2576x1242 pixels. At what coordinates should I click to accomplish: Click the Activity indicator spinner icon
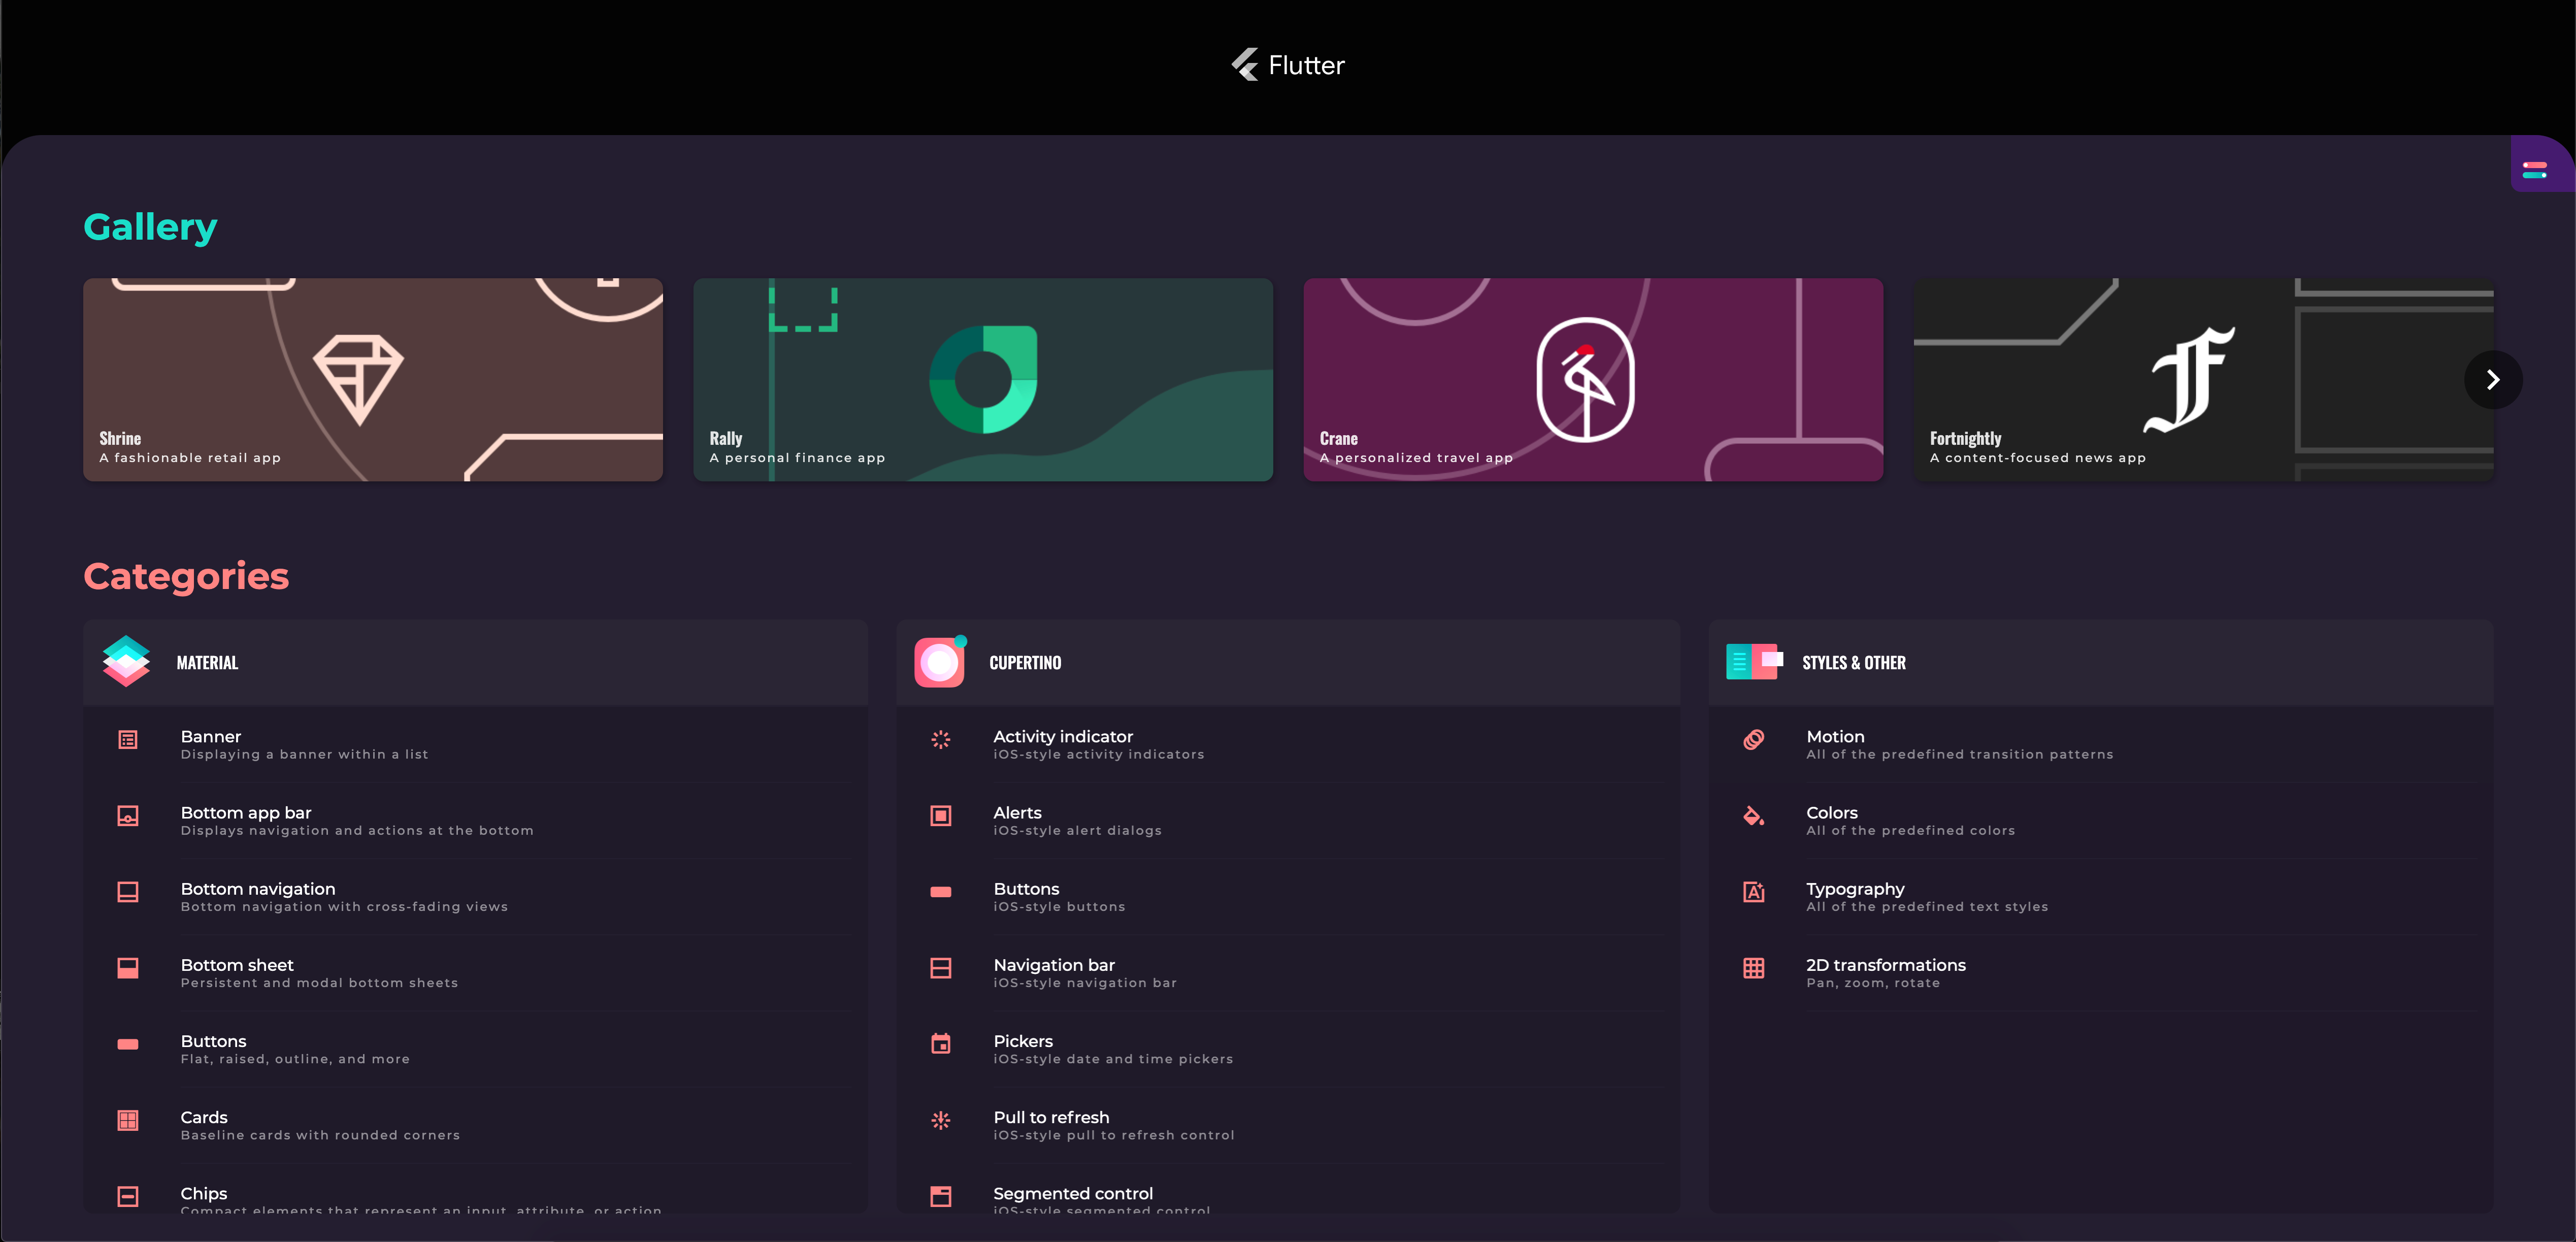(941, 740)
